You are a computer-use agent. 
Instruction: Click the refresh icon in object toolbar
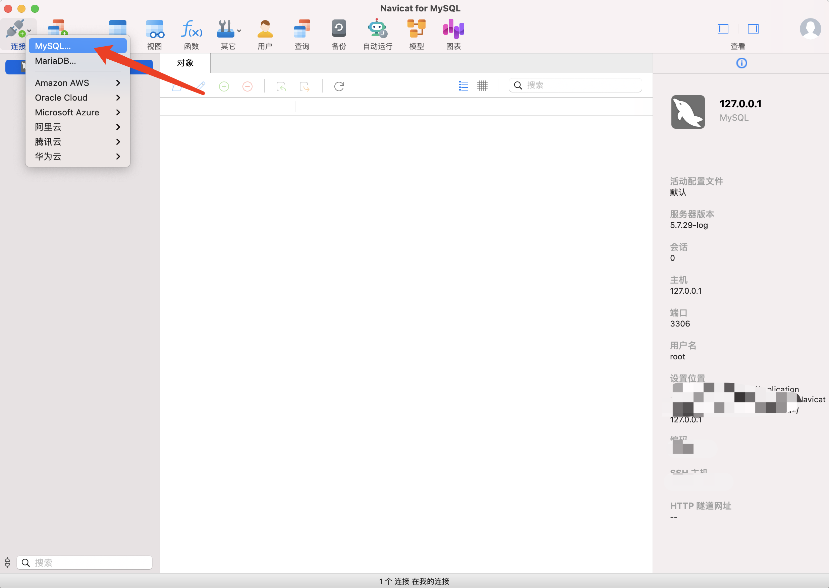[x=339, y=86]
